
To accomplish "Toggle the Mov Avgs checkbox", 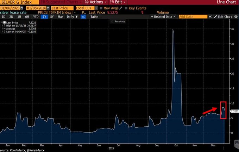I will [101, 7].
